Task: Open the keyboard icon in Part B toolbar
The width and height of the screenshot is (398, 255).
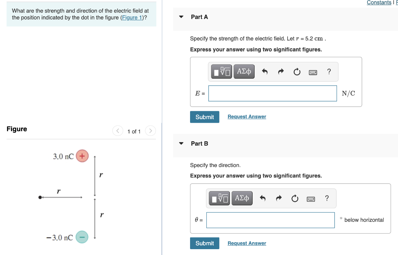Action: [x=311, y=198]
